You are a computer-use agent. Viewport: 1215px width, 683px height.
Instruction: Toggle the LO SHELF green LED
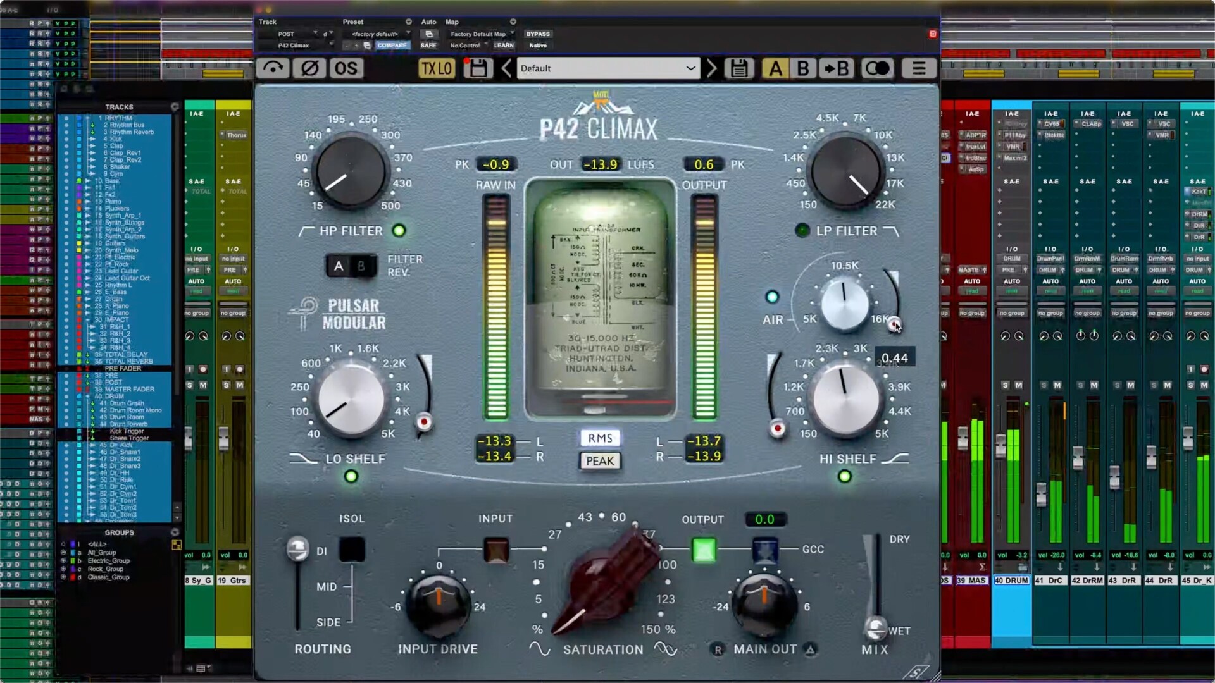(351, 476)
